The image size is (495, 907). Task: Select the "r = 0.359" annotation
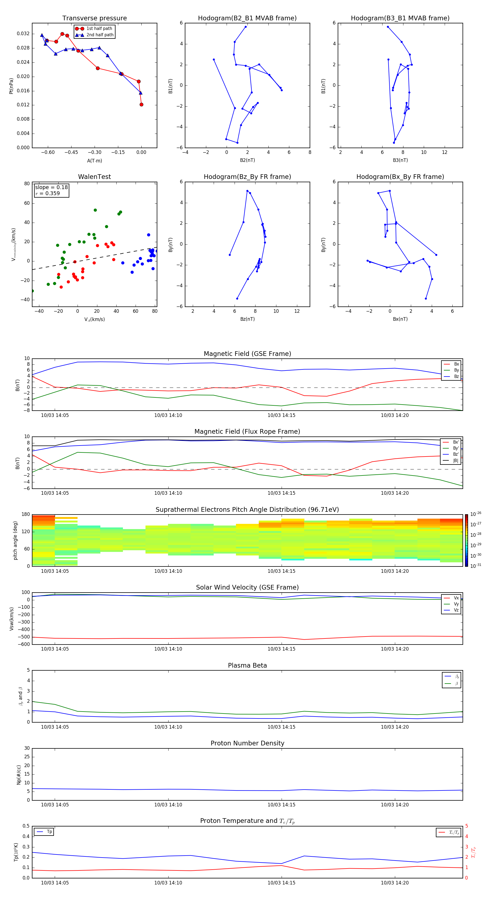[x=48, y=193]
